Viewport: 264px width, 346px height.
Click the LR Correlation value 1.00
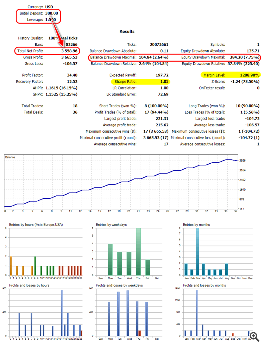[164, 88]
